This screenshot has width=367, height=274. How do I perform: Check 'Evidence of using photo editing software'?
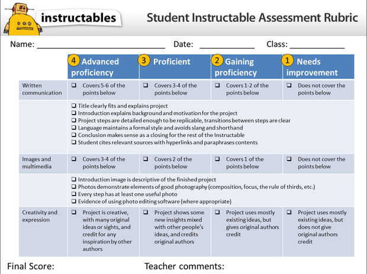[x=73, y=201]
